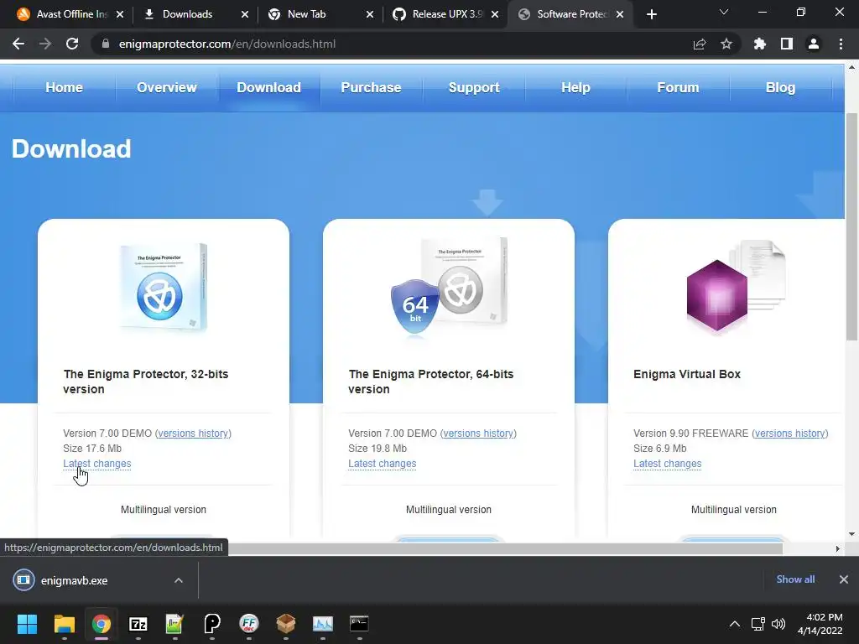Click 'The Enigma Protector, 32-bits version' title

point(146,382)
